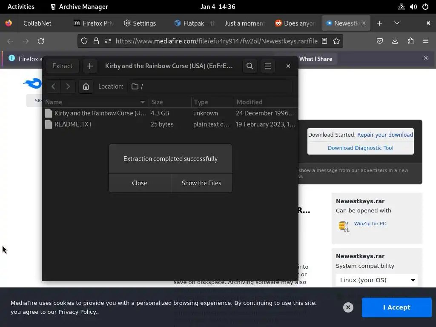
Task: Click the info icon in the Firefox notification bar
Action: pyautogui.click(x=11, y=58)
